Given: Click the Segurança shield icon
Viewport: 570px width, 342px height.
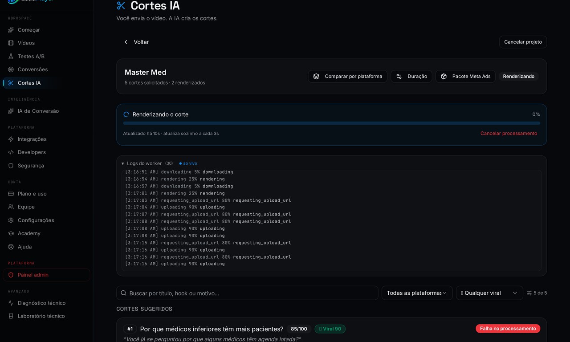Looking at the screenshot, I should click(11, 166).
